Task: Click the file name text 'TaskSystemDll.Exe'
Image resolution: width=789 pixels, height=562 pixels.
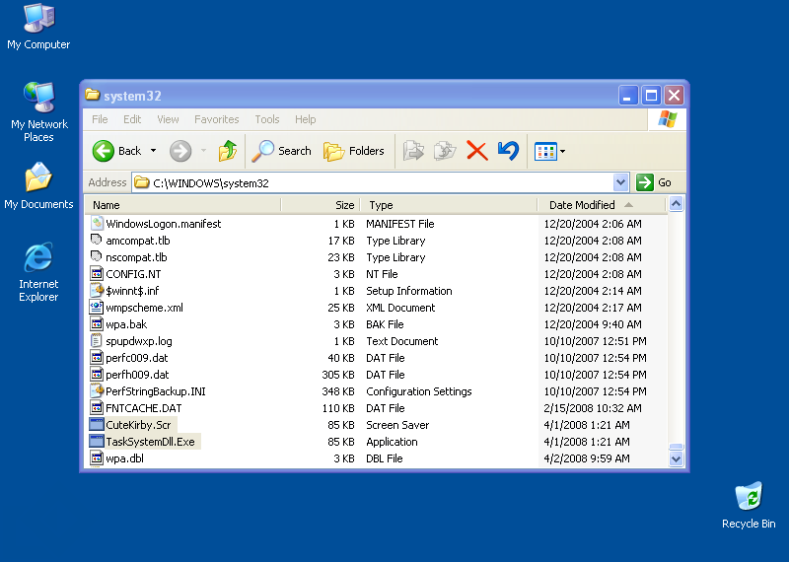Action: click(x=150, y=442)
